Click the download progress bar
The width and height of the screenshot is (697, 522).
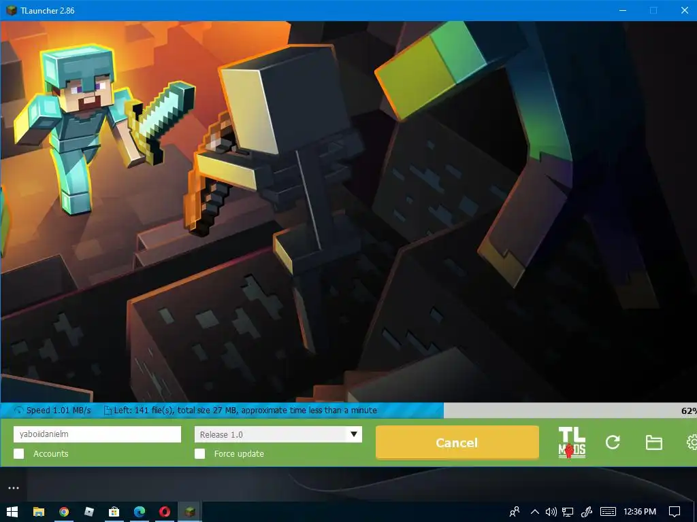pos(348,410)
